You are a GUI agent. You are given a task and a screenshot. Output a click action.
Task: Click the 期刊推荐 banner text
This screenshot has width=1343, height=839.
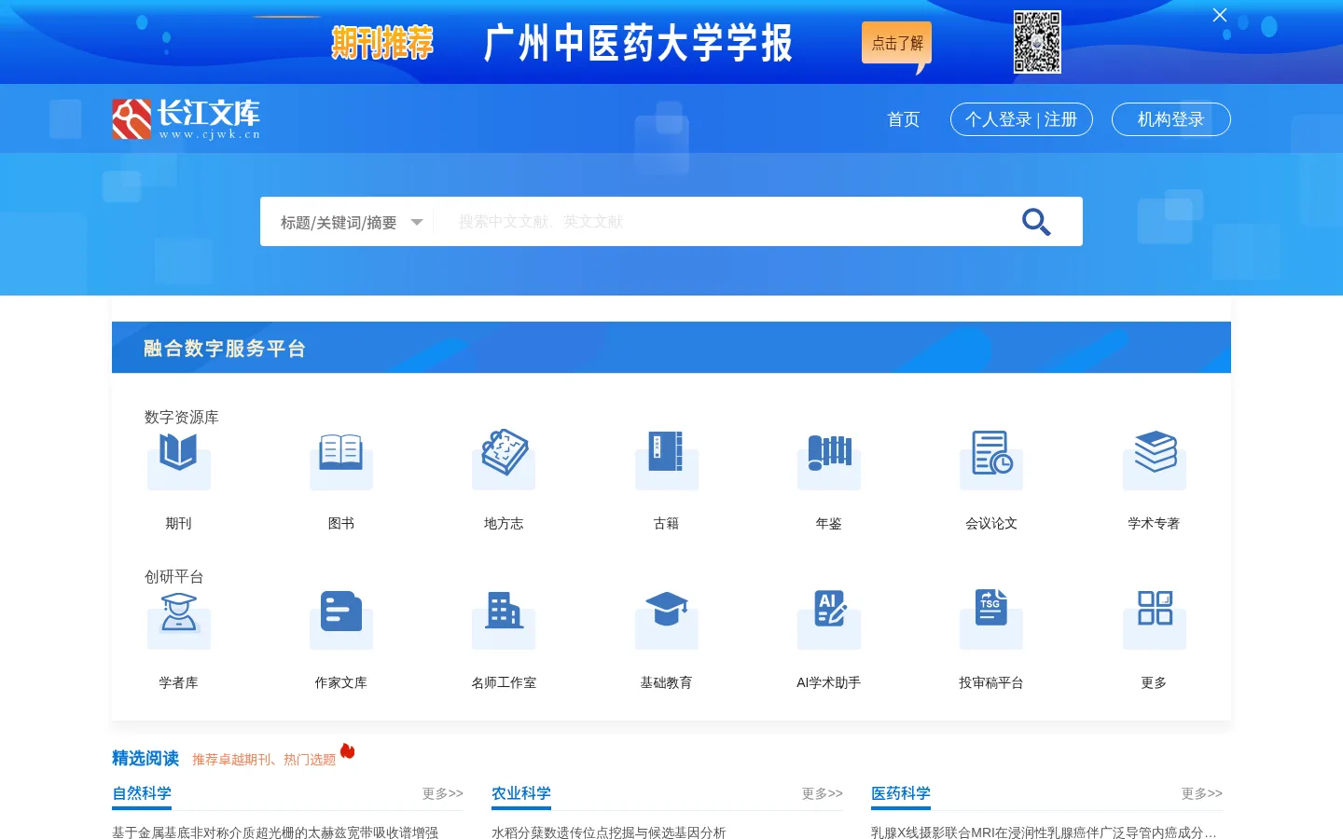tap(382, 43)
